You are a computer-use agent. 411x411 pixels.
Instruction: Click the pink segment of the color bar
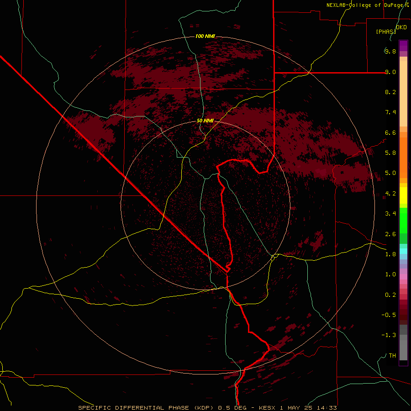coord(403,277)
